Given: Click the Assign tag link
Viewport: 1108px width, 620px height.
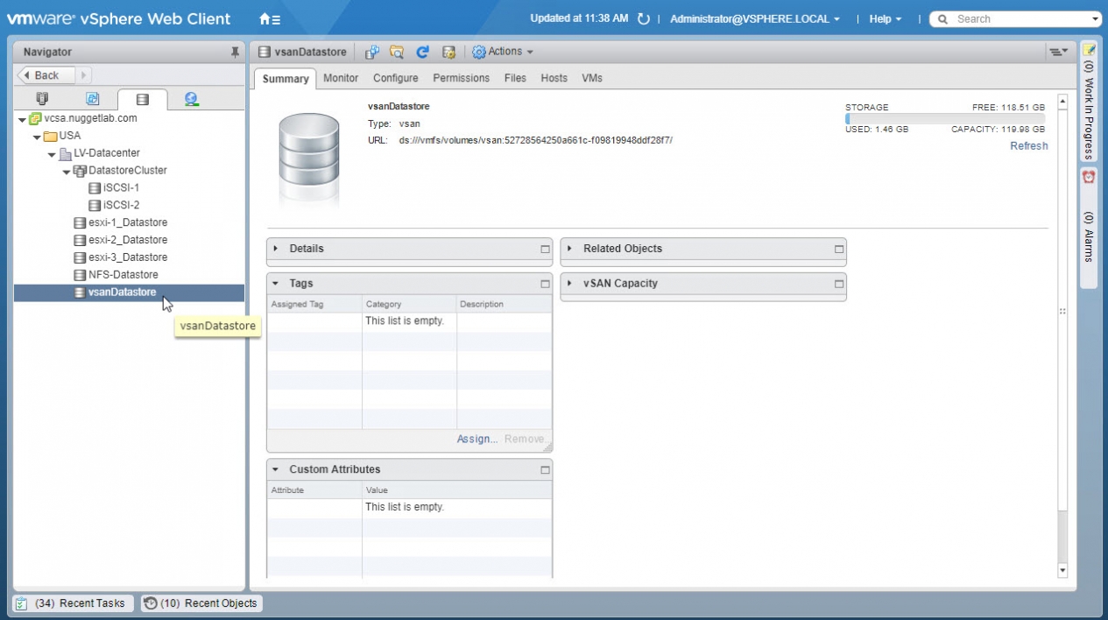Looking at the screenshot, I should click(476, 439).
